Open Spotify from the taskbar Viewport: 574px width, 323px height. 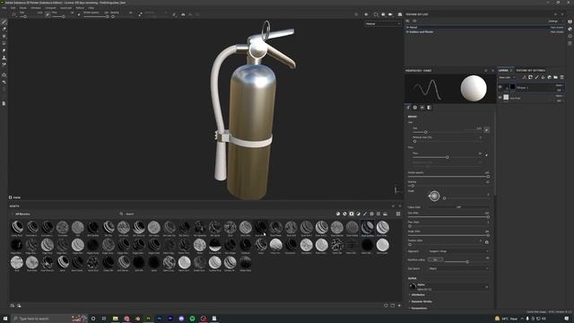(192, 319)
